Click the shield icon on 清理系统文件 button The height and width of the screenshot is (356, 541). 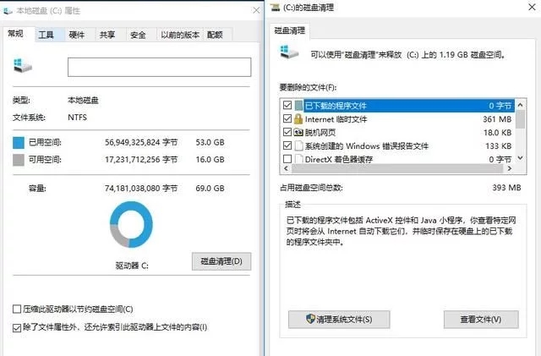pos(310,319)
